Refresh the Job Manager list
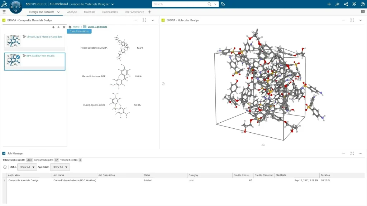Viewport: 367px width, 206px height. [5, 167]
